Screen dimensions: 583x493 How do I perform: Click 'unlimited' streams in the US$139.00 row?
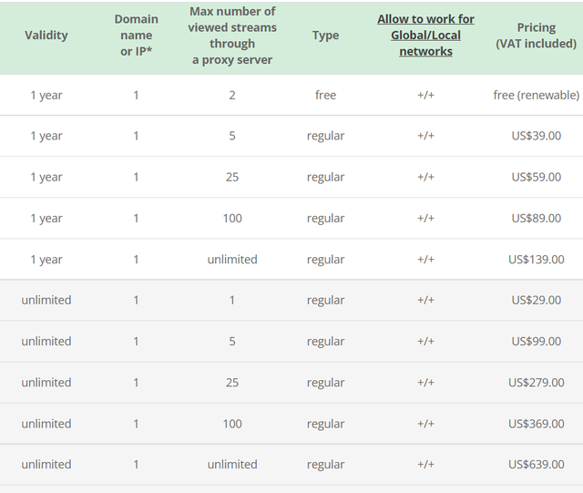tap(232, 260)
